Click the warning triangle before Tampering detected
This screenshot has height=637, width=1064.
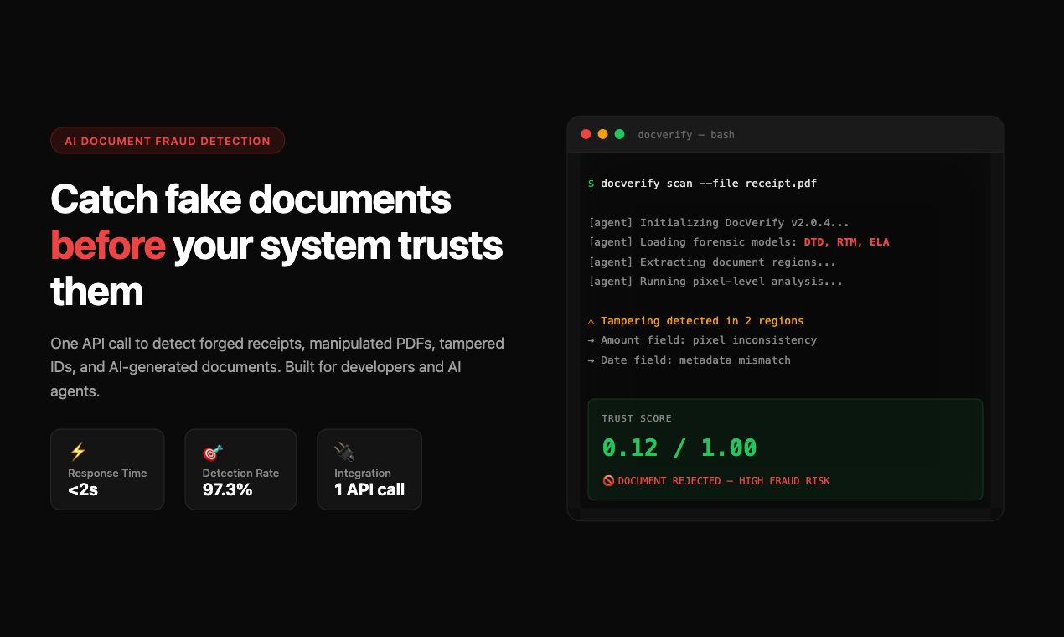coord(592,320)
